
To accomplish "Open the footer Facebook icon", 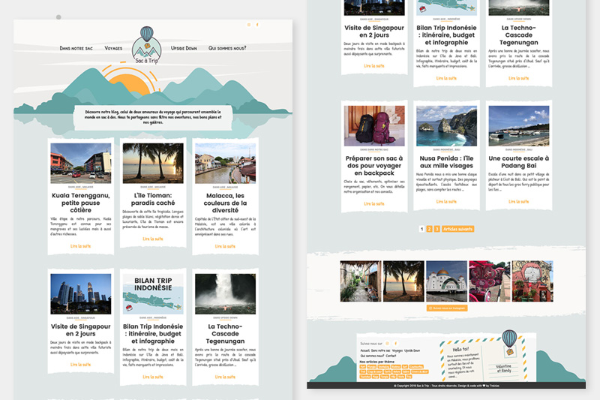I will click(396, 344).
